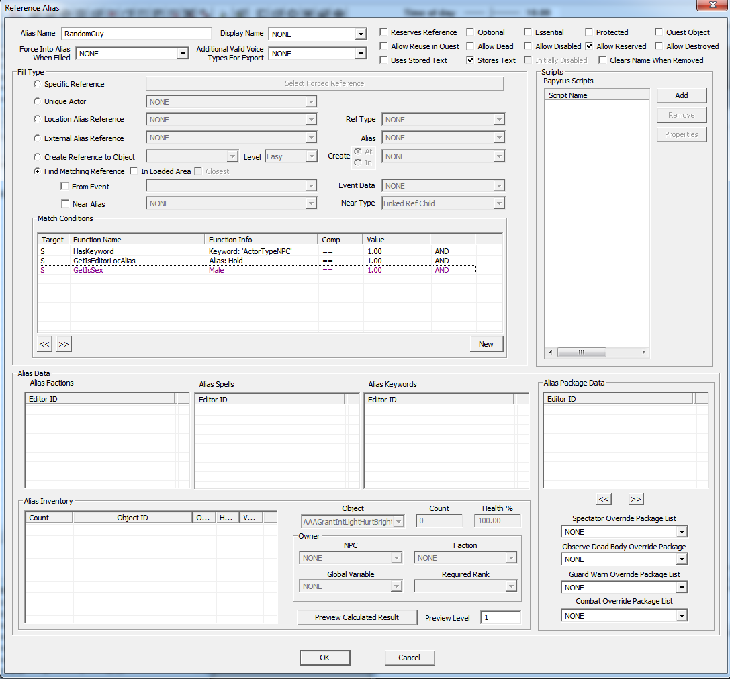Viewport: 730px width, 679px height.
Task: Expand the Force Into Alias When Filled dropdown
Action: (182, 54)
